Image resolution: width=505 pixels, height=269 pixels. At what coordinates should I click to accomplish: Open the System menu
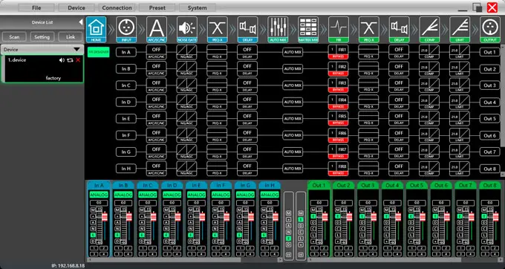point(198,7)
